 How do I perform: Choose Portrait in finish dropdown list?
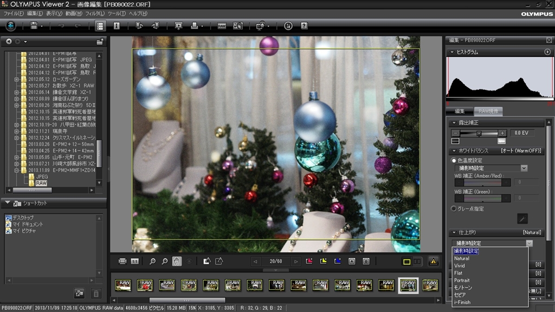[462, 280]
